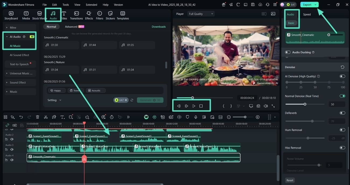Open the Edit menu
This screenshot has height=185, width=350.
[x=54, y=5]
